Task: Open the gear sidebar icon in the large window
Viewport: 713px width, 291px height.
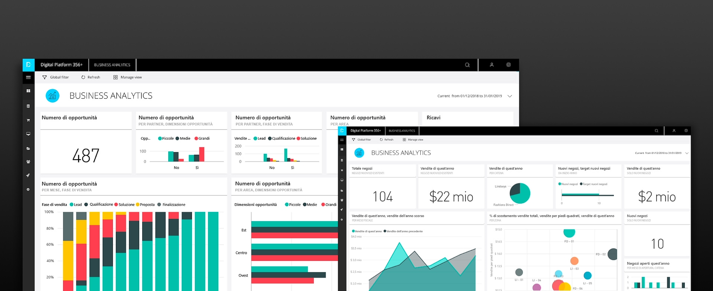Action: [28, 189]
